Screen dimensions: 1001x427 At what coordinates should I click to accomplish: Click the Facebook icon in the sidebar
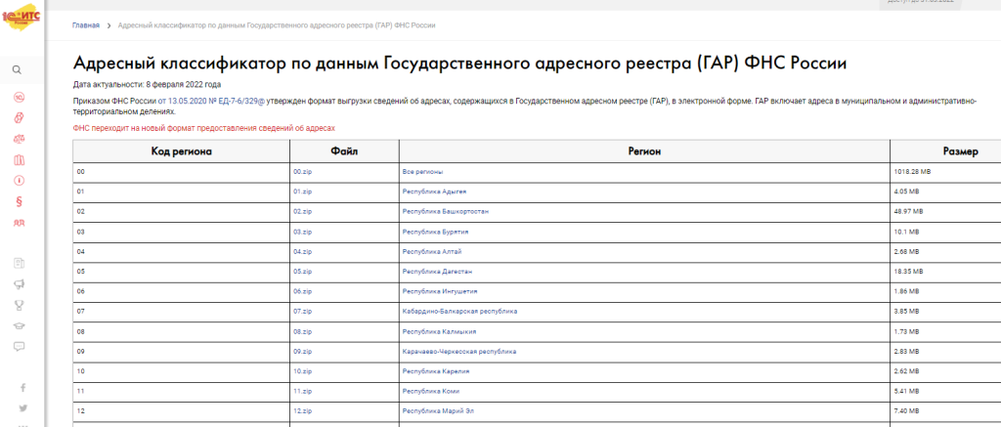(22, 388)
